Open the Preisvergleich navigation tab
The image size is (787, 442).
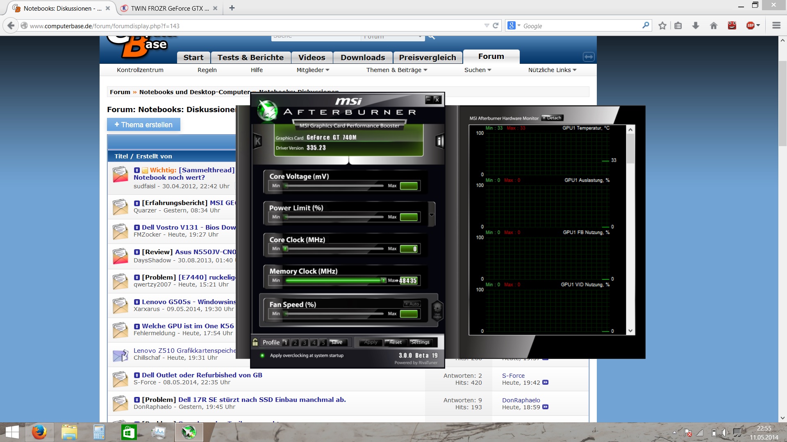pyautogui.click(x=427, y=58)
